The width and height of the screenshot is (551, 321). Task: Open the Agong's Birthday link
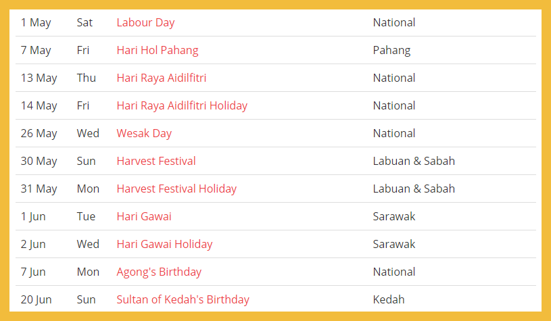pos(159,272)
